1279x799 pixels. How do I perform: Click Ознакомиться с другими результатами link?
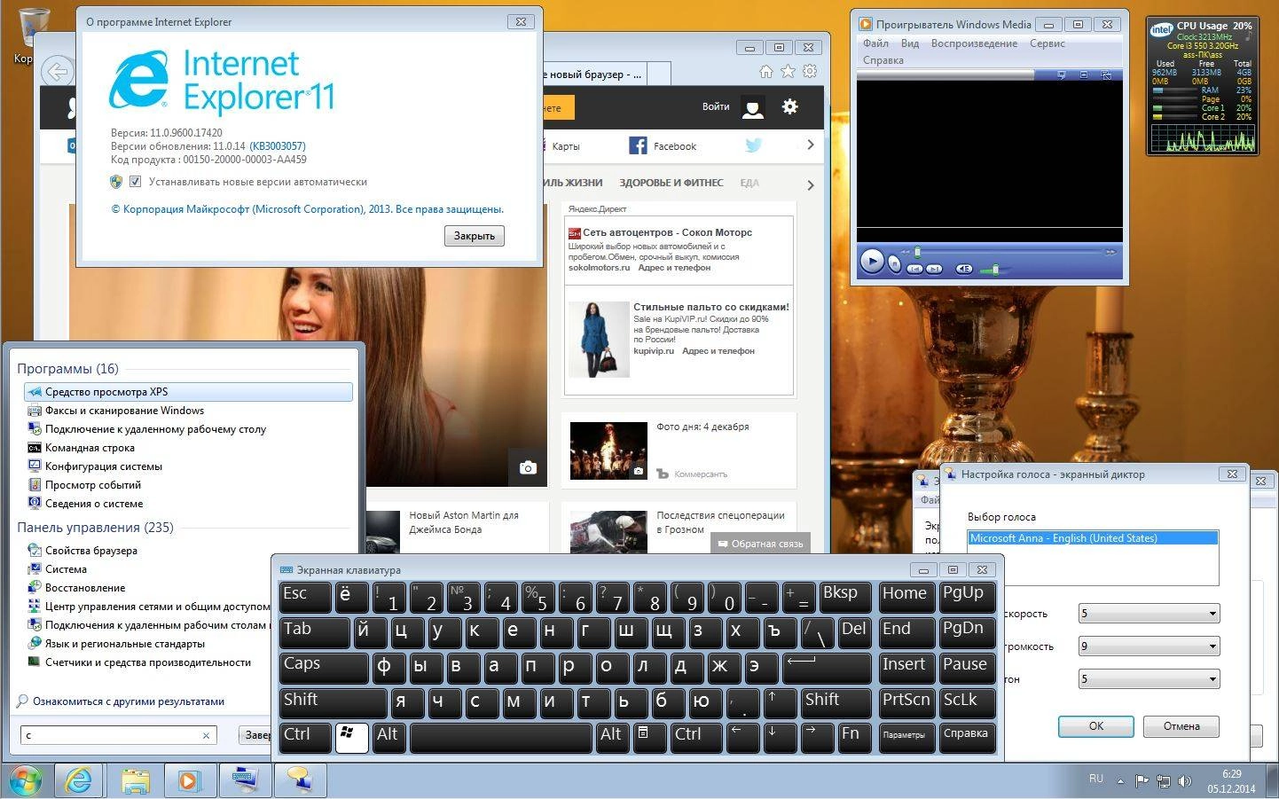(x=129, y=701)
